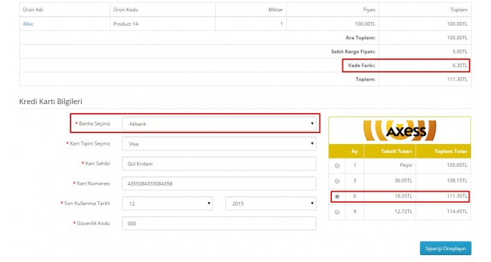Click the Siparişi Onaylayın button
The image size is (491, 262).
(x=445, y=249)
